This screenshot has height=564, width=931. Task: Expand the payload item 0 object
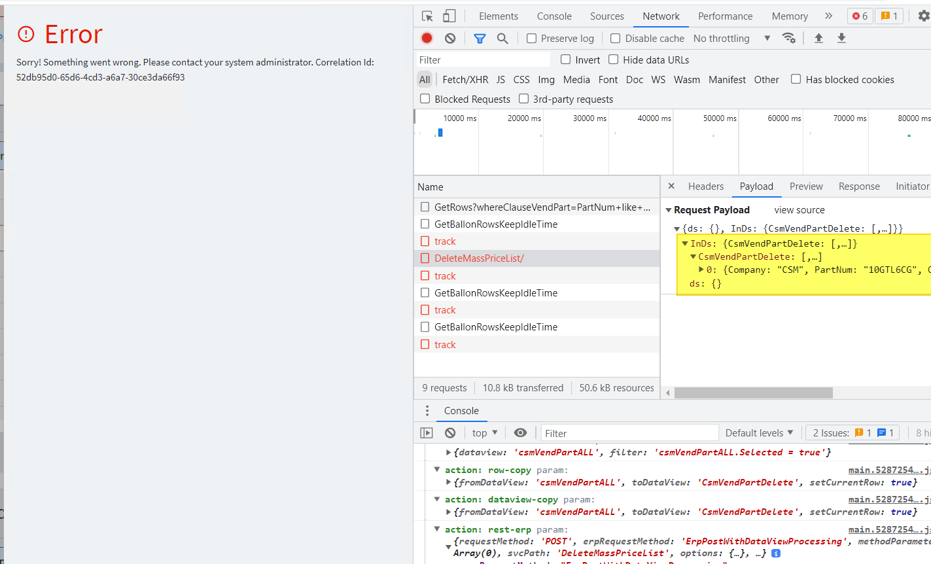(701, 270)
